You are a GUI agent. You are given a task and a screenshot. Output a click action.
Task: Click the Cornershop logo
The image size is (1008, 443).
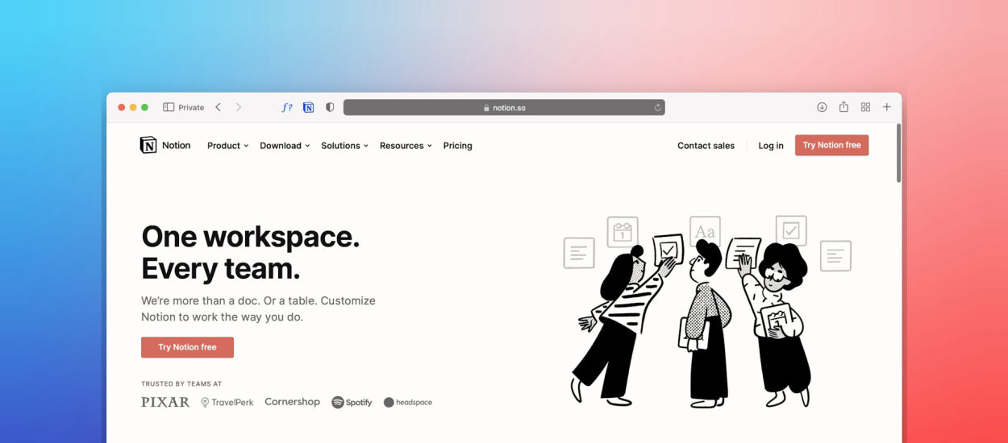pyautogui.click(x=292, y=402)
